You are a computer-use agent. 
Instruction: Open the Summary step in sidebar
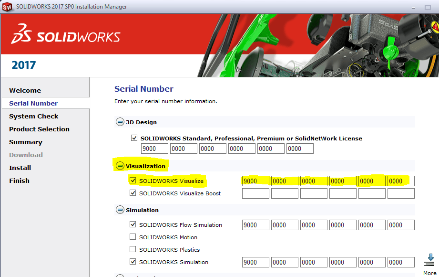tap(26, 142)
